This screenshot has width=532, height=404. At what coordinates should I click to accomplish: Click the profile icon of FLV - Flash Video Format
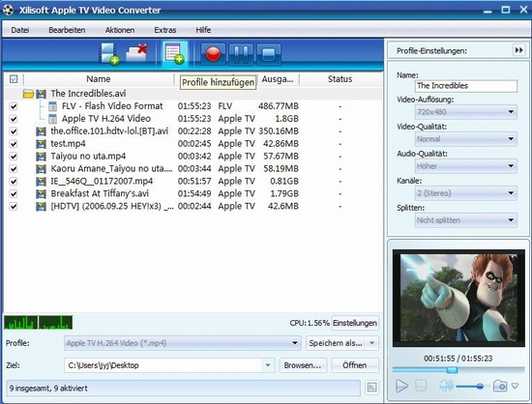[52, 106]
